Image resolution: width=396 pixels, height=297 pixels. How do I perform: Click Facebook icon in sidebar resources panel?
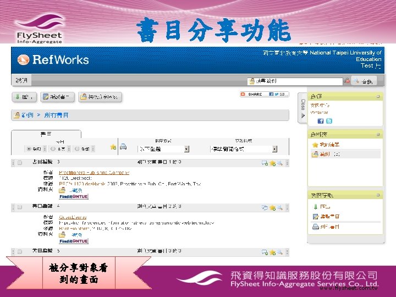(x=321, y=121)
